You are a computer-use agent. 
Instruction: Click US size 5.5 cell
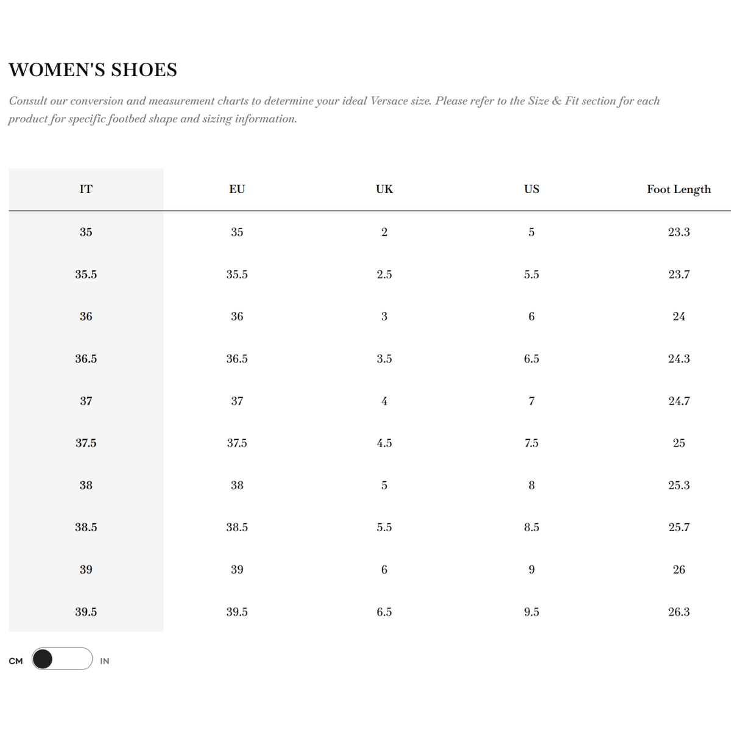pos(532,274)
